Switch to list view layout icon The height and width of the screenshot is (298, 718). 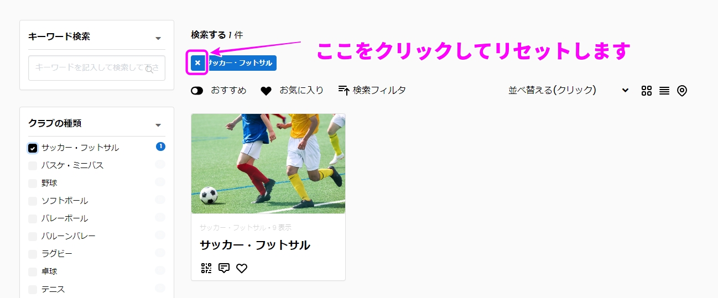tap(664, 91)
